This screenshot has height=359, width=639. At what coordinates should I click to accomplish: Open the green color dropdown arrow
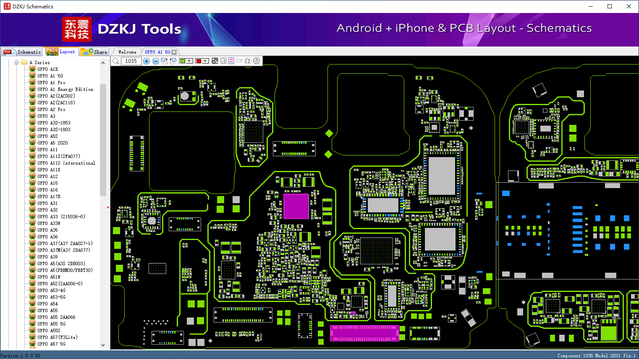[x=189, y=61]
